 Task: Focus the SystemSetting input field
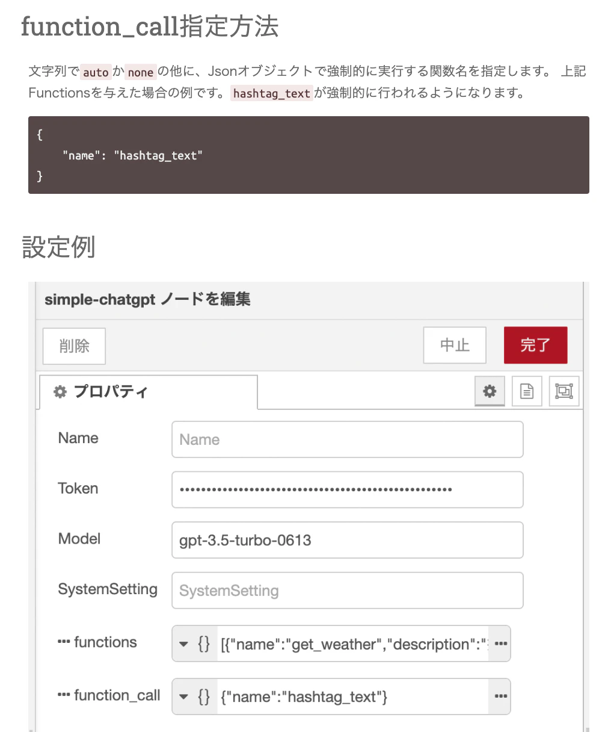pos(347,591)
